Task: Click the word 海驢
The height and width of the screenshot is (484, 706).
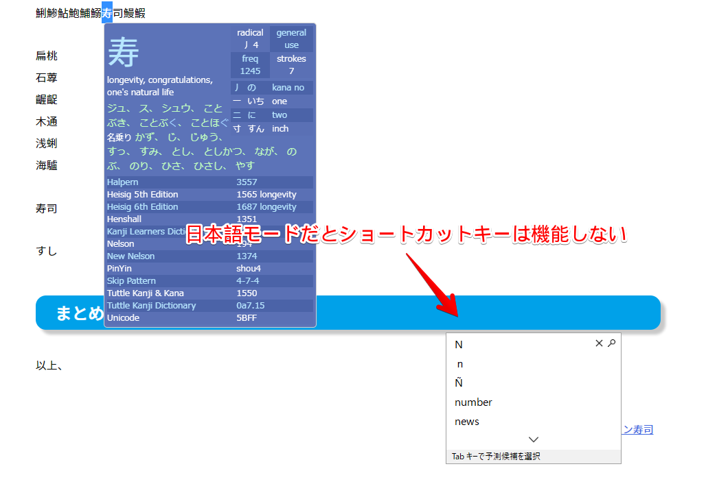Action: pyautogui.click(x=47, y=165)
